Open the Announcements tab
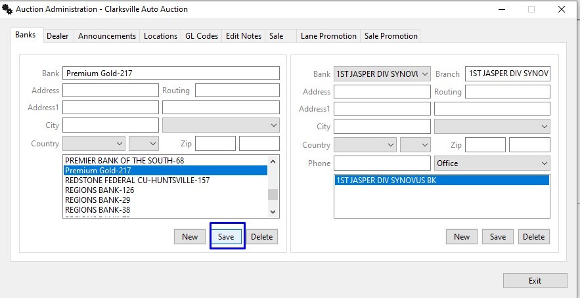 point(107,36)
